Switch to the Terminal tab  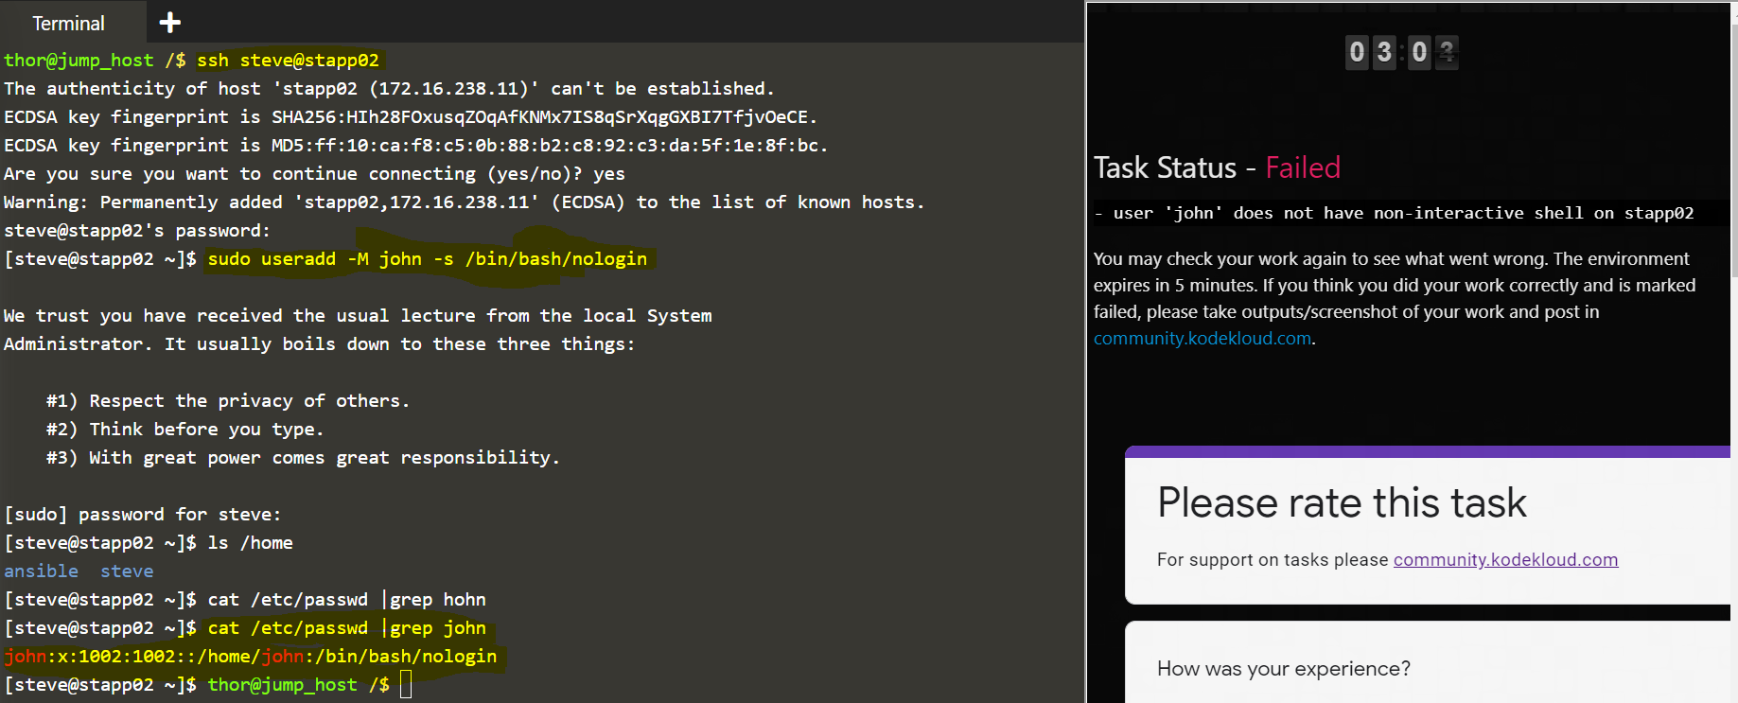pos(68,24)
